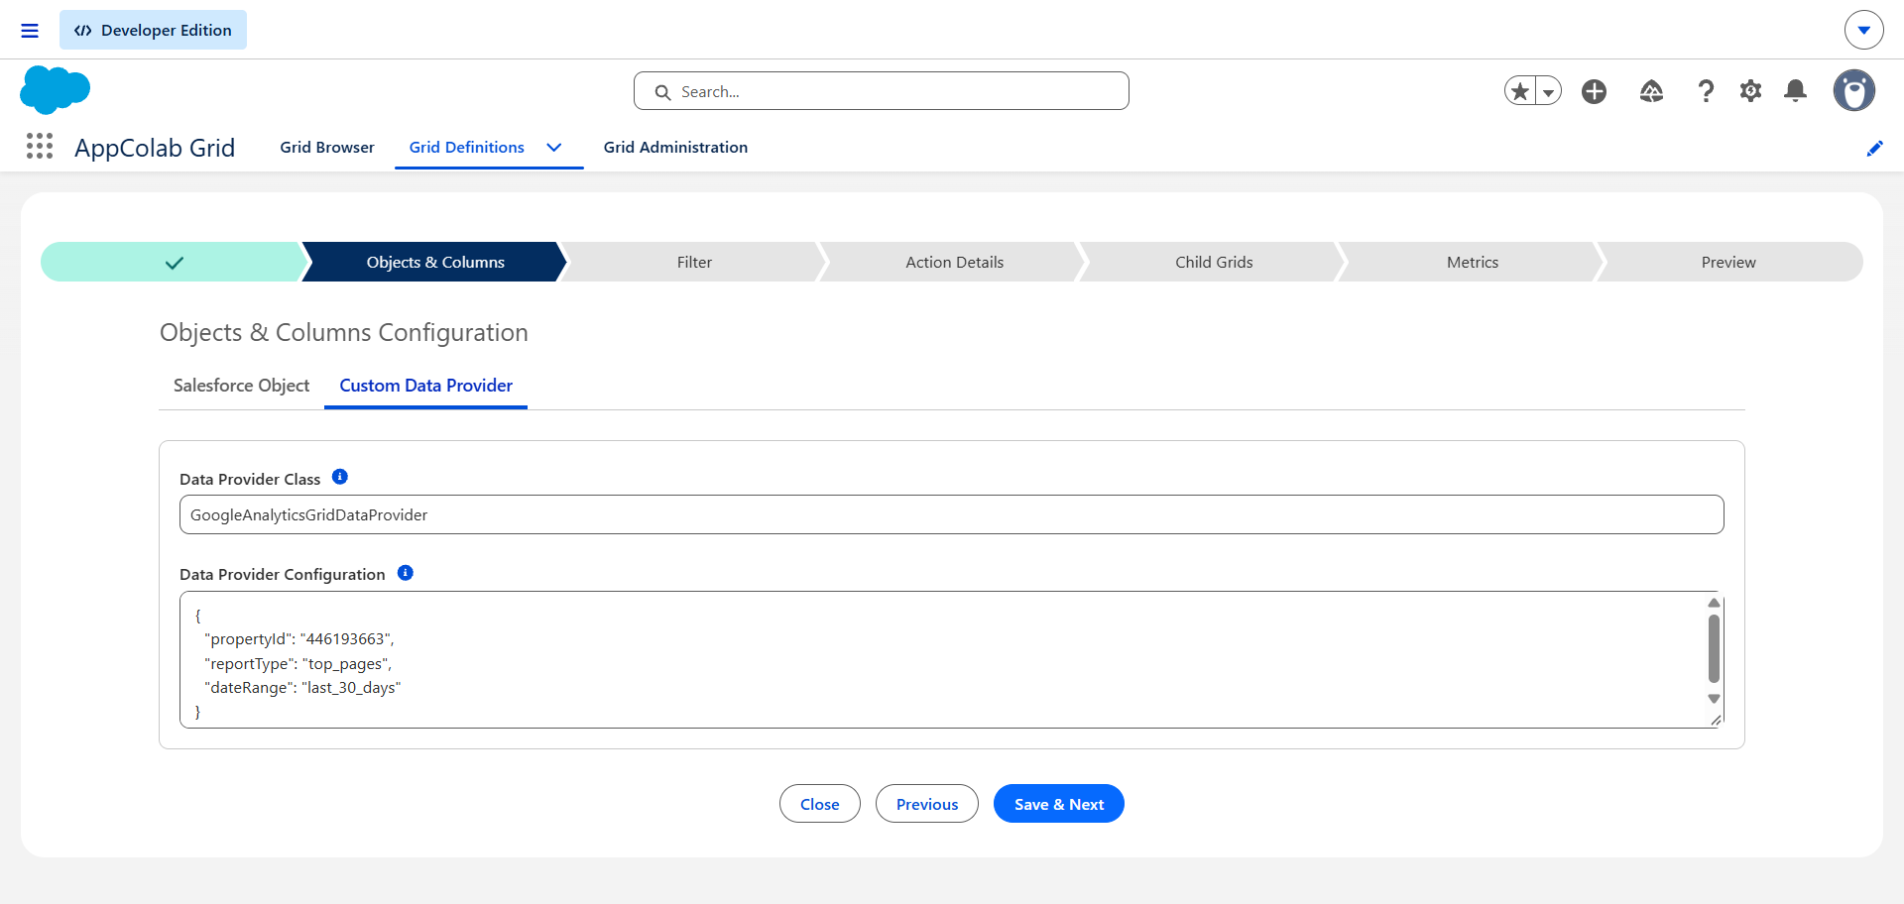This screenshot has height=904, width=1904.
Task: Open the App Launcher dots grid
Action: (x=40, y=147)
